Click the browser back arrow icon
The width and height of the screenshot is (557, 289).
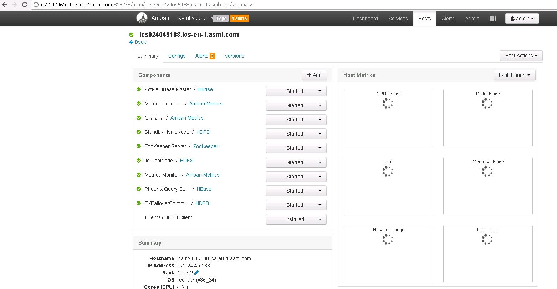coord(5,5)
